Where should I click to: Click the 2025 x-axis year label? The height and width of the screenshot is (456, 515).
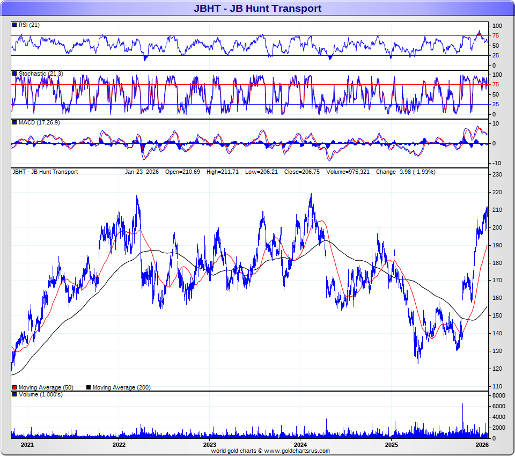tap(392, 445)
